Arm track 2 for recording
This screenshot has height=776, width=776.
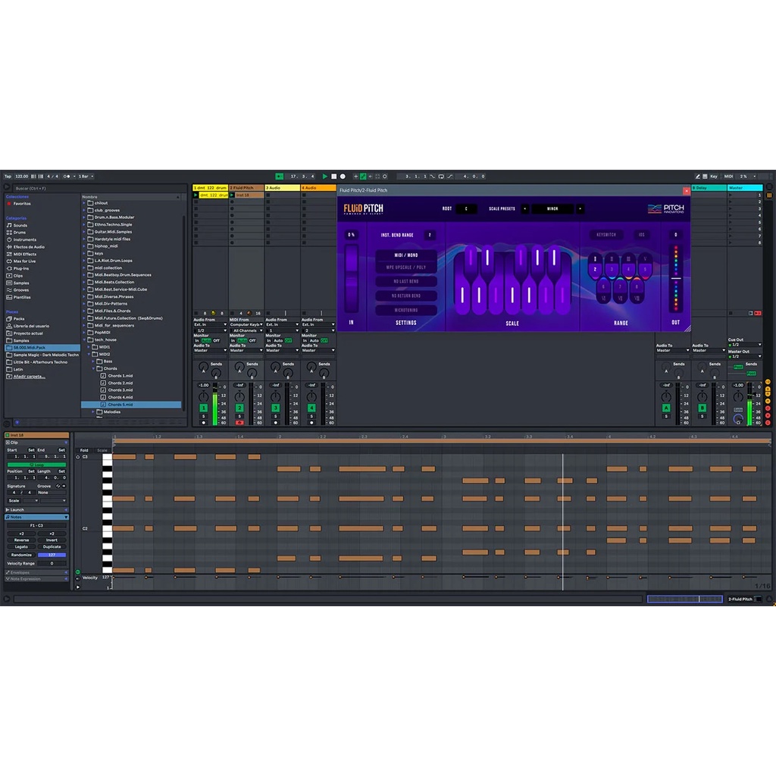[239, 422]
